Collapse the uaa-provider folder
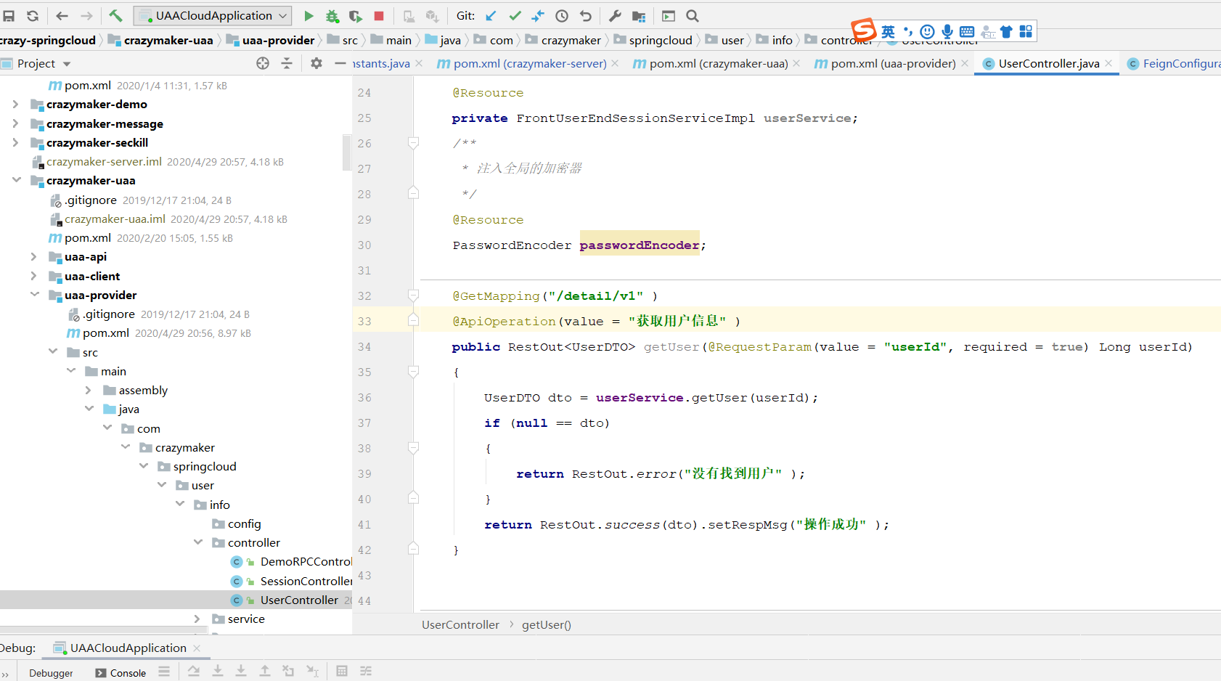 (34, 295)
